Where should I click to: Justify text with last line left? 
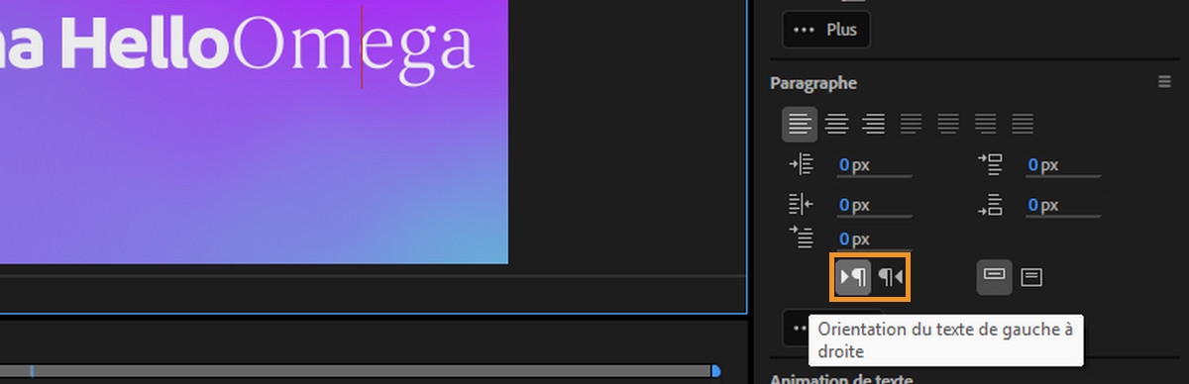click(x=911, y=124)
